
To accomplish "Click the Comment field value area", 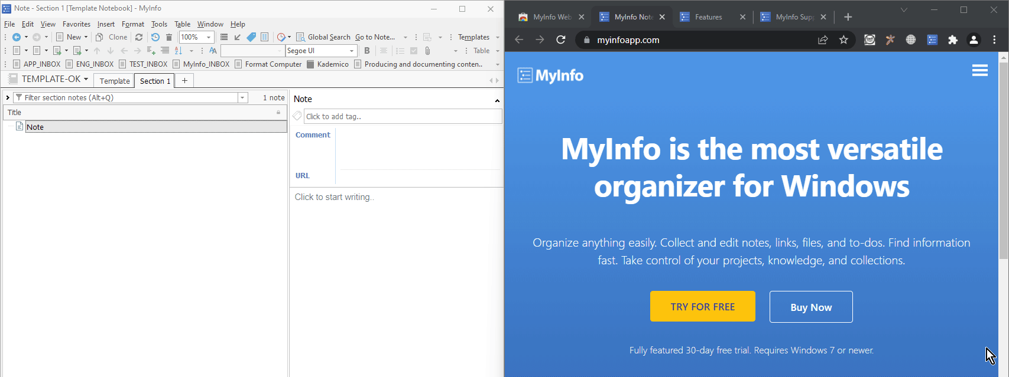I will (420, 147).
